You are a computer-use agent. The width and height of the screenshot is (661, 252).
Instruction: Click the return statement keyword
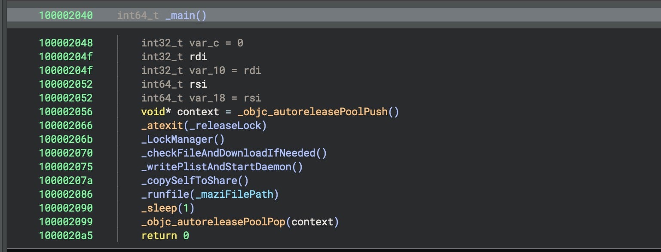tap(159, 236)
